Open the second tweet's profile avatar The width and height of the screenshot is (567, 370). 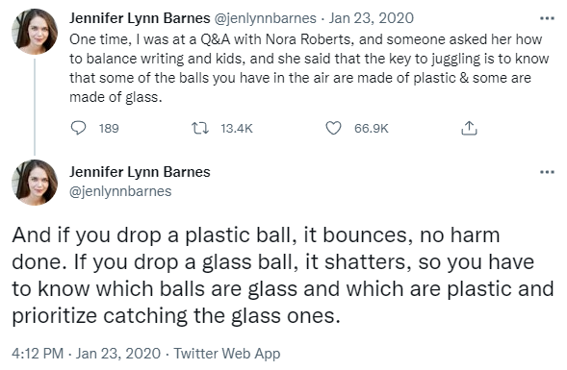pyautogui.click(x=35, y=183)
